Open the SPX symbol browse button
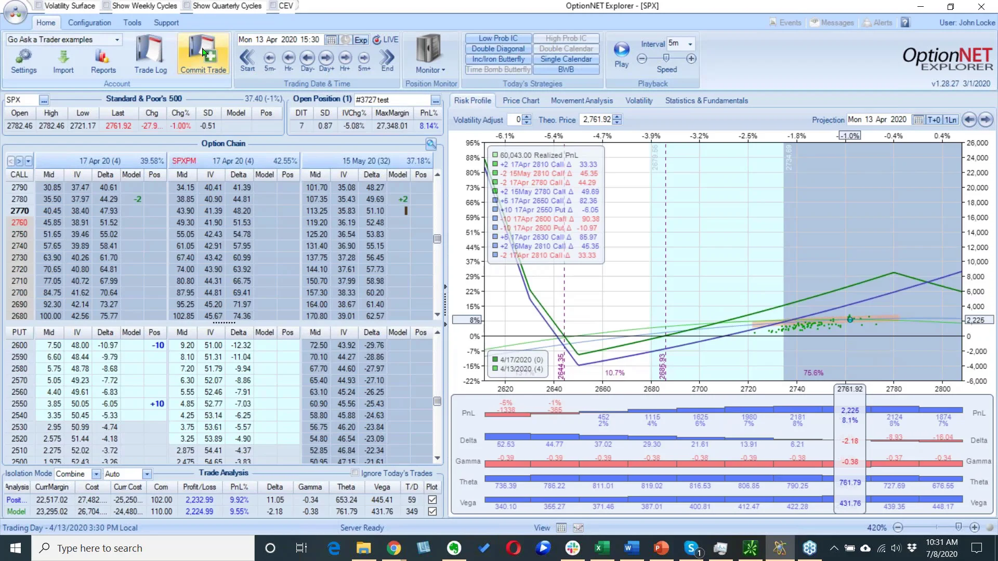The height and width of the screenshot is (561, 998). tap(44, 100)
